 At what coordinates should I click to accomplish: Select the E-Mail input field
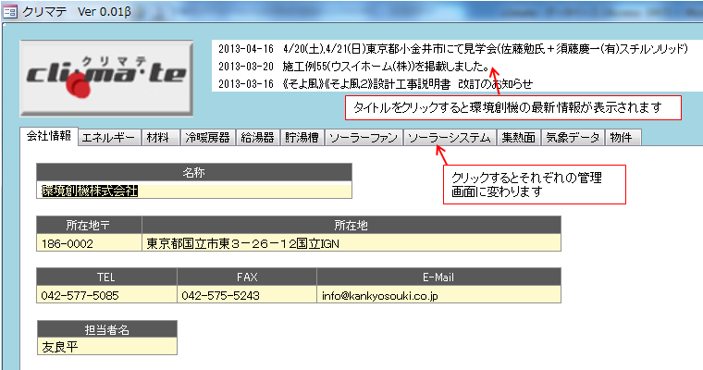(x=438, y=295)
